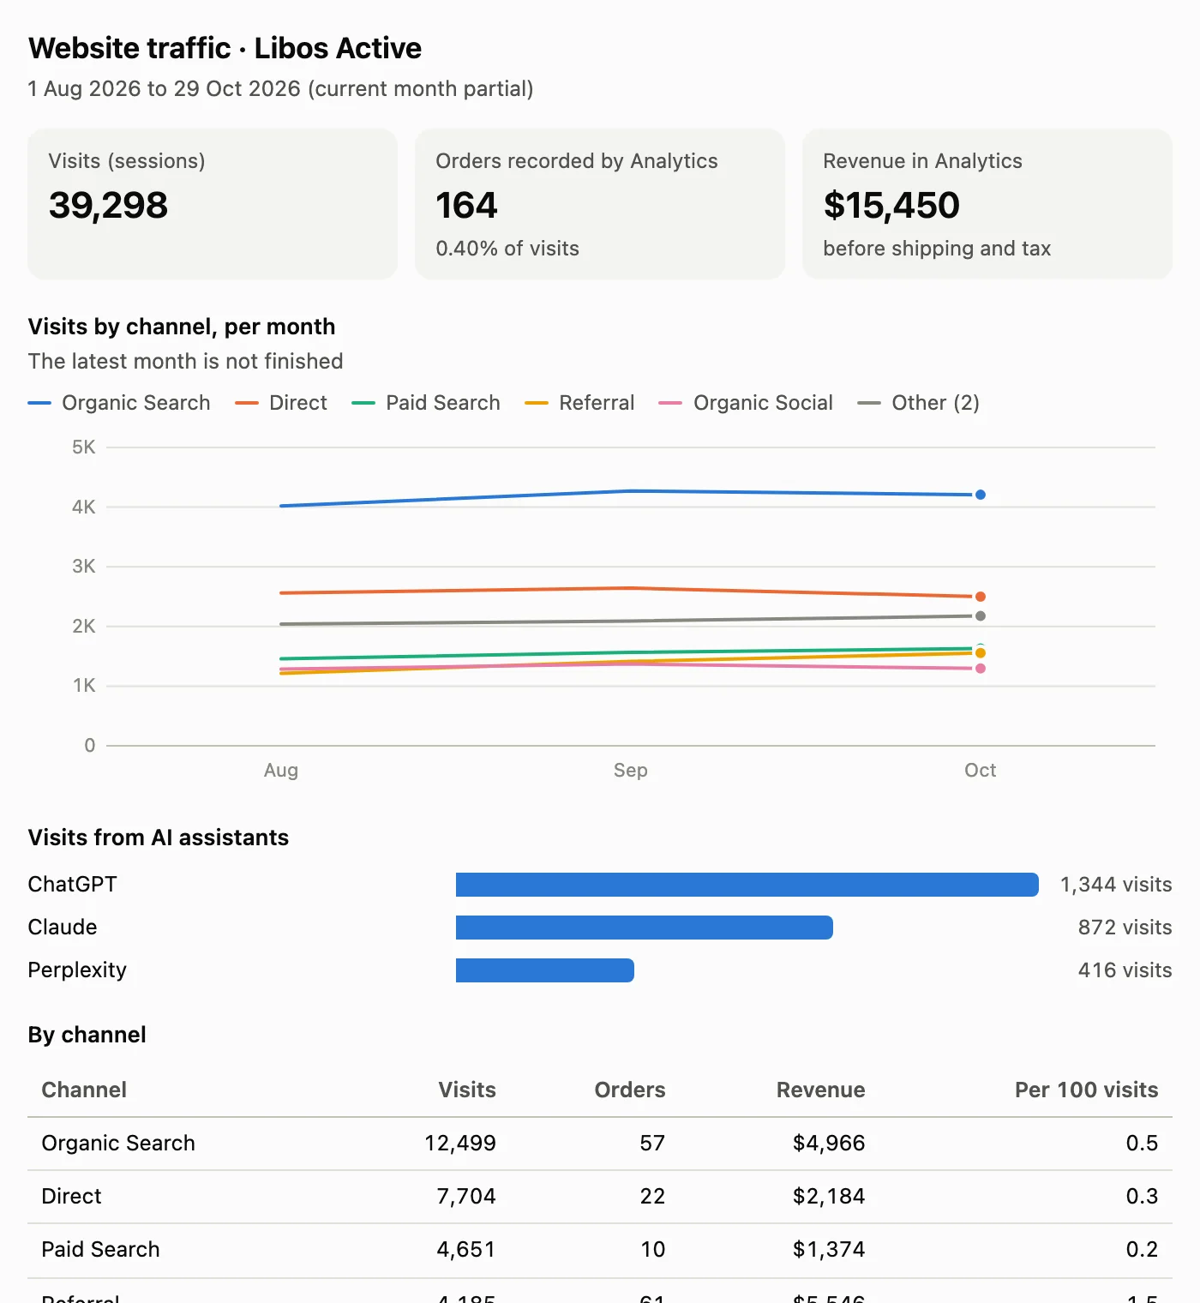Screen dimensions: 1200x1303
Task: Open the Visits (sessions) 39,298 card
Action: pos(213,204)
